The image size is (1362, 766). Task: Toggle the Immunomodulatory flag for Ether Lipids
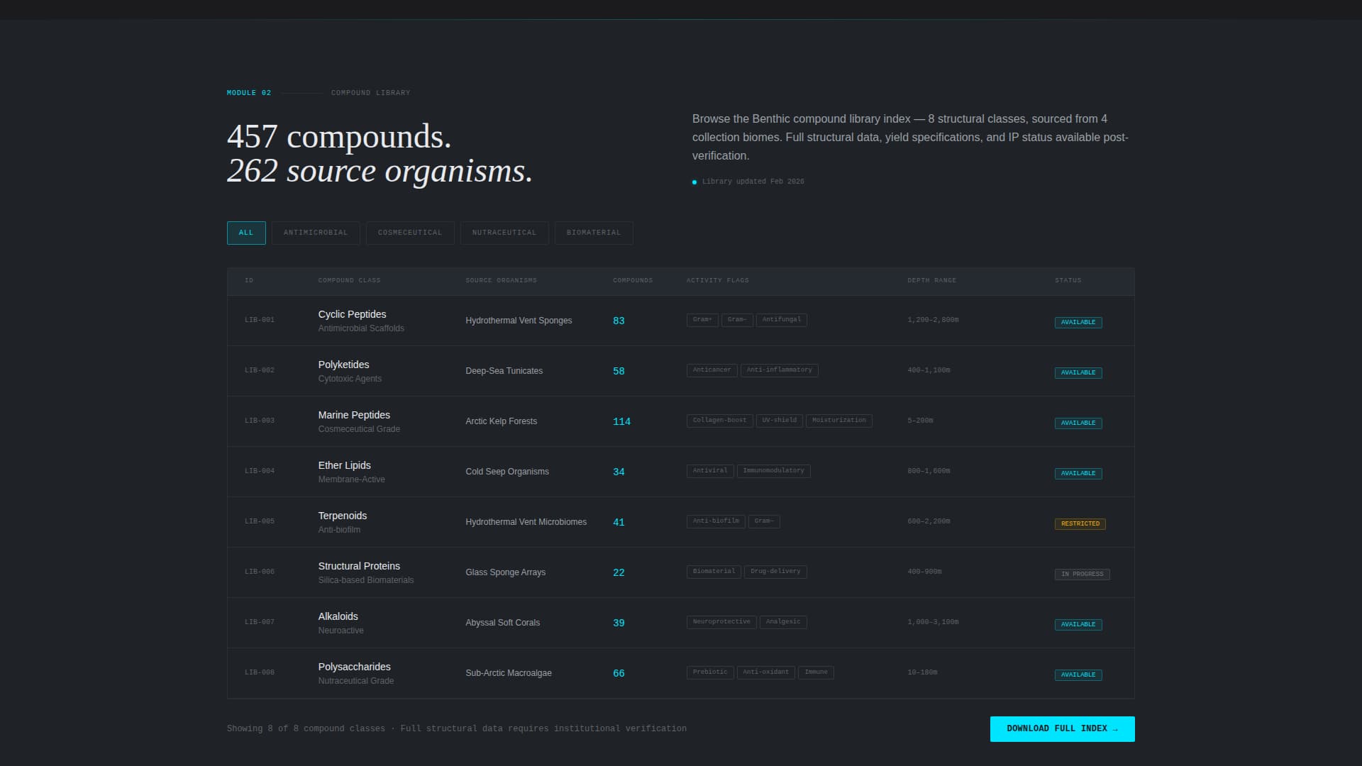click(774, 470)
